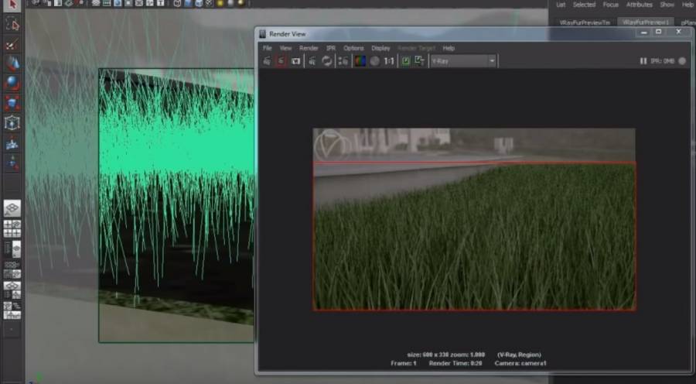Switch to single perspective view layout
This screenshot has height=384, width=696.
click(x=12, y=208)
